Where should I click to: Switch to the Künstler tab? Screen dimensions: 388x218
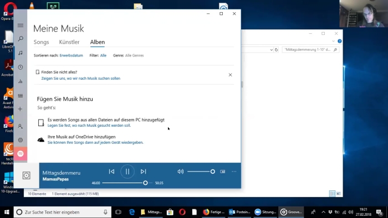point(69,42)
